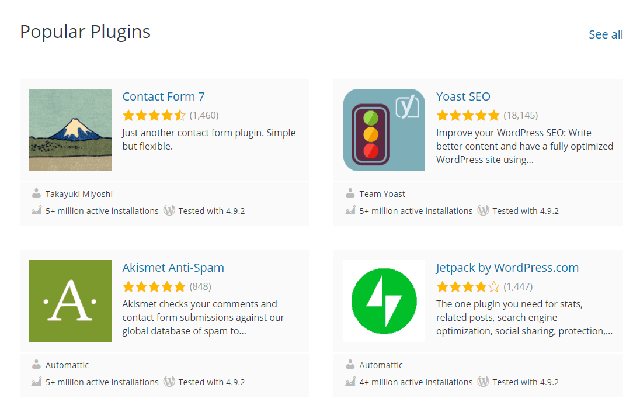Open the Contact Form 7 title link
Screen dimensions: 633x412
[164, 96]
